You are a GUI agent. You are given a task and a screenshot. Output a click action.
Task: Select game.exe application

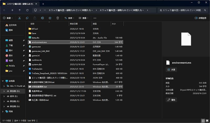point(76,47)
